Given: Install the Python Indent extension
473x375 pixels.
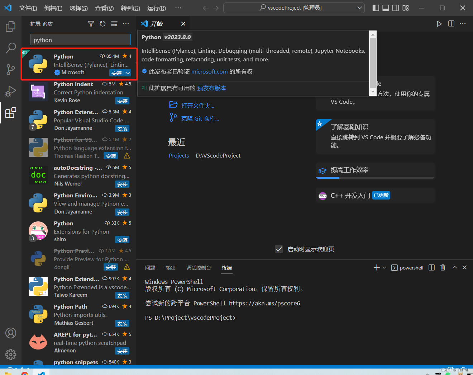Looking at the screenshot, I should [122, 101].
